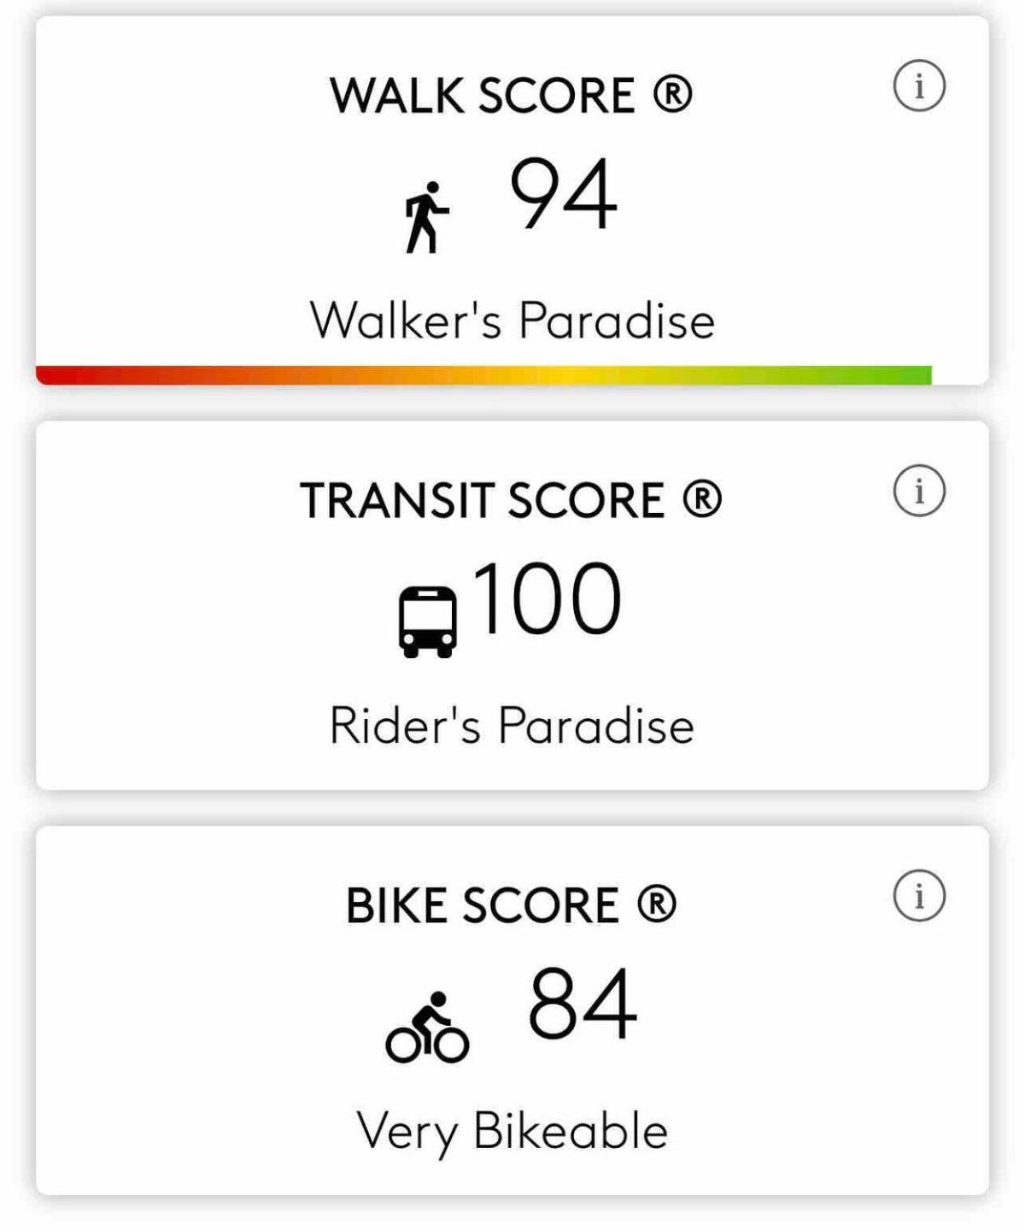Click the red-to-green walk score bar

pos(483,375)
